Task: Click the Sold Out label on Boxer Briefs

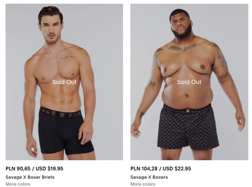Action: pos(64,82)
